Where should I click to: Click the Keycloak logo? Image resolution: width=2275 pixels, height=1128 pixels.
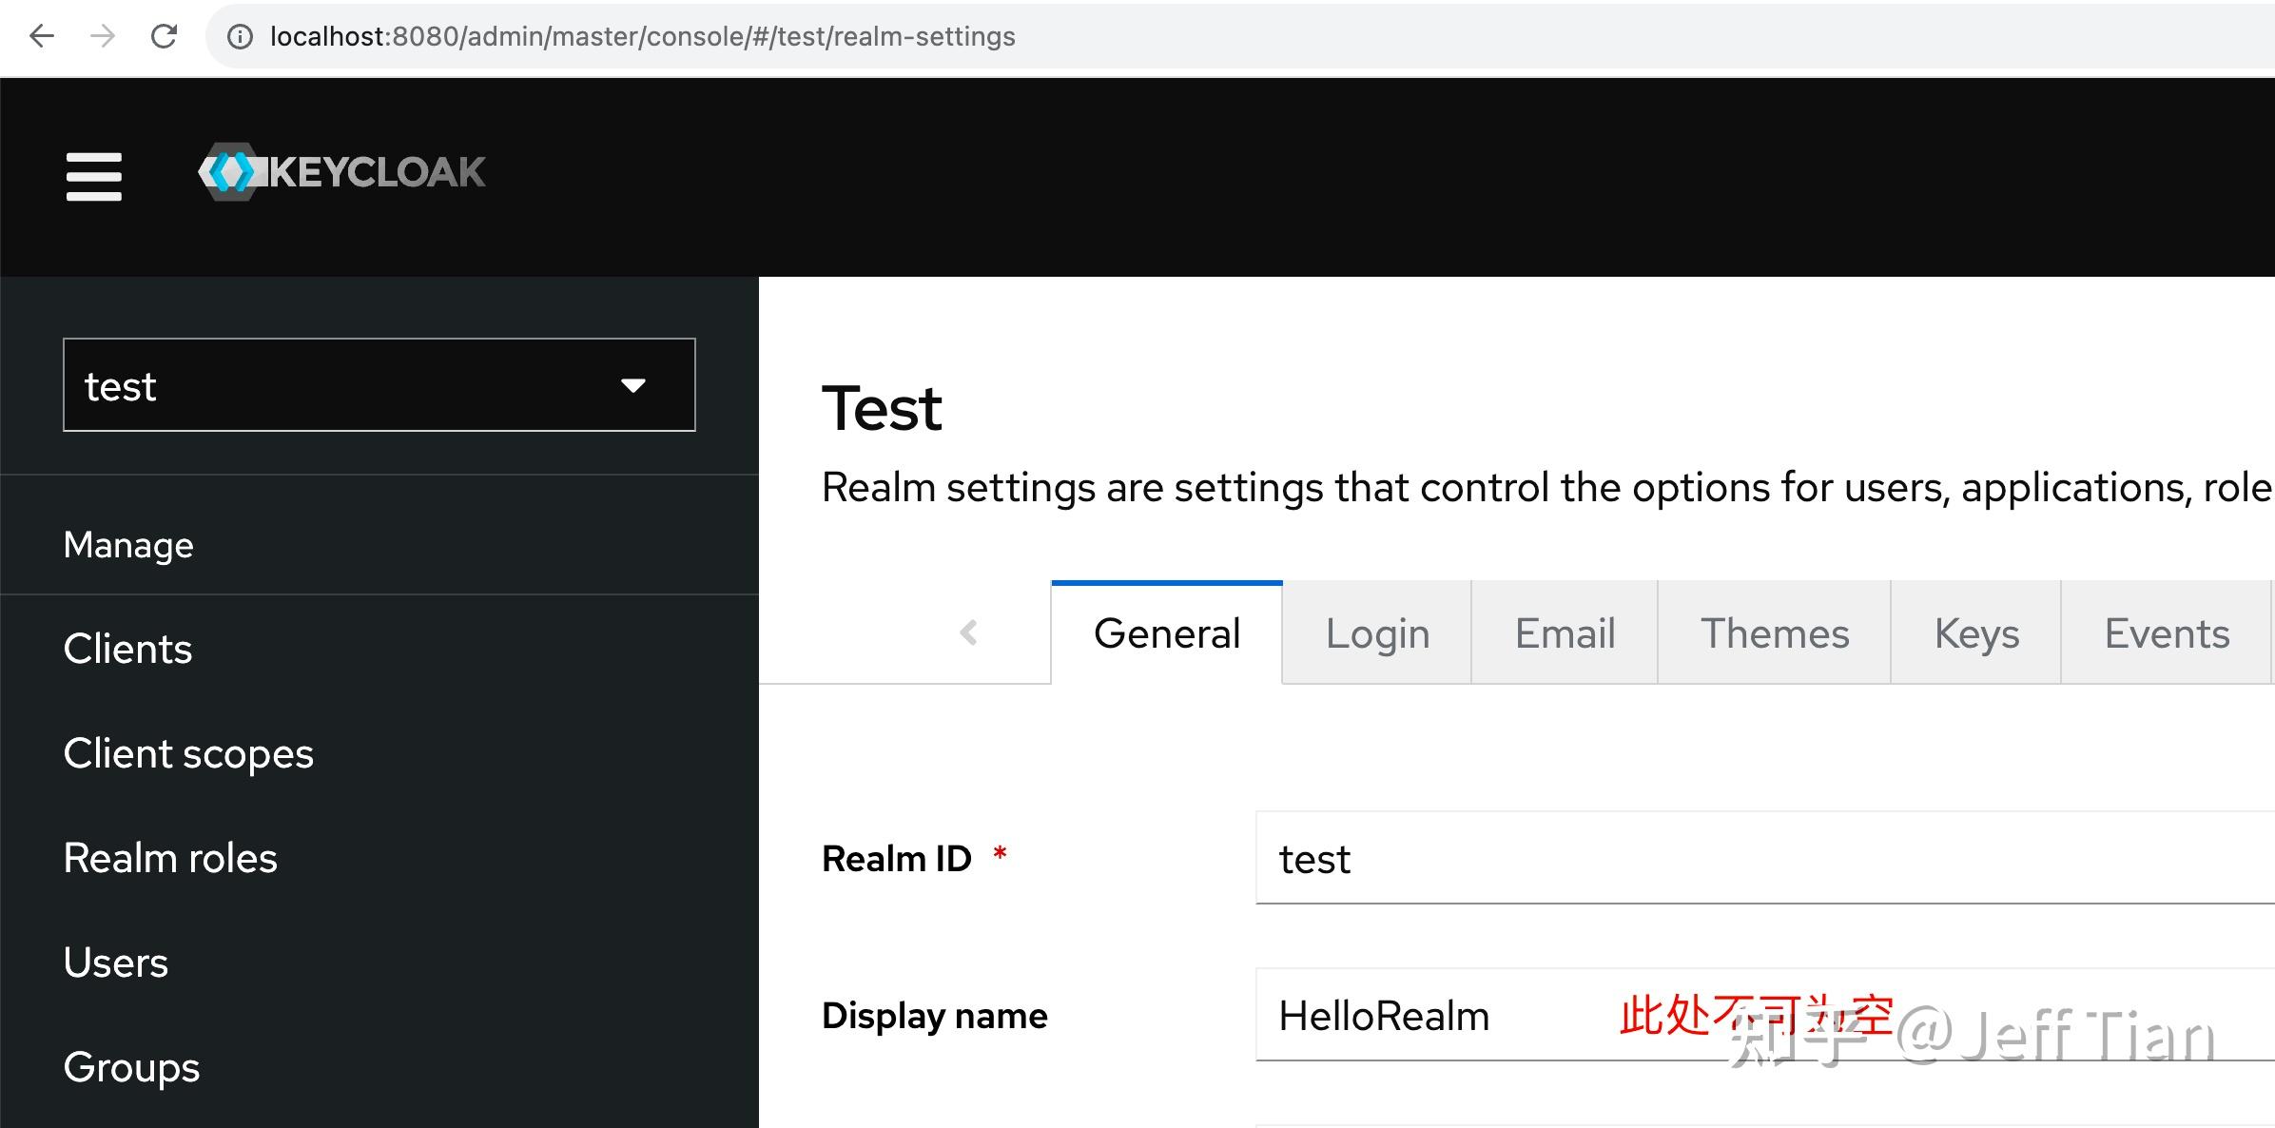tap(342, 172)
